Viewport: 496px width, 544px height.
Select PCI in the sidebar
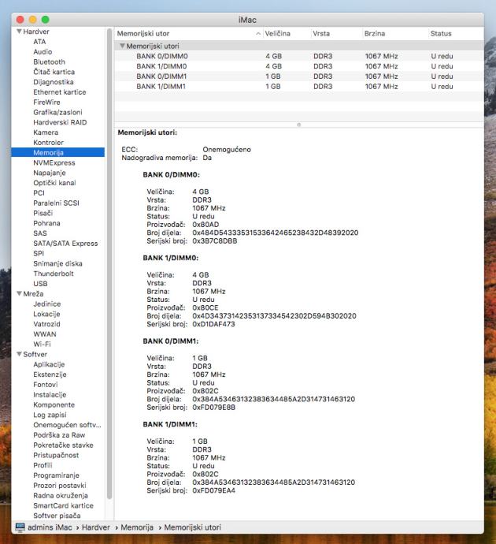[39, 193]
